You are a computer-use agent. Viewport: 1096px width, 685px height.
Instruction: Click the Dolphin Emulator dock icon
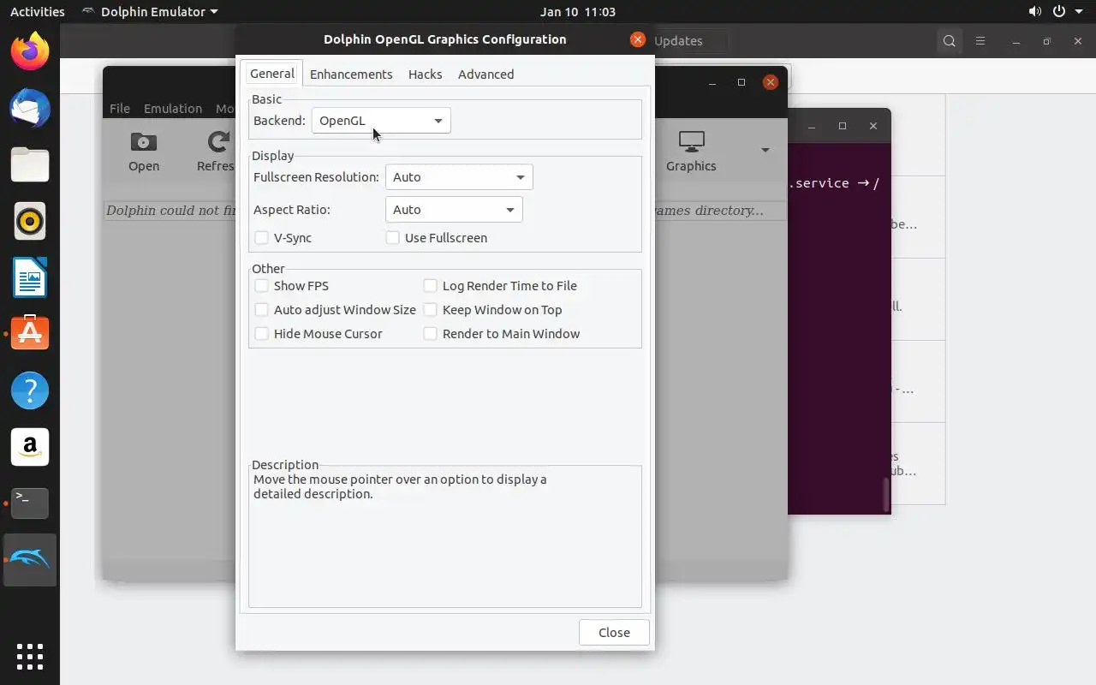30,560
